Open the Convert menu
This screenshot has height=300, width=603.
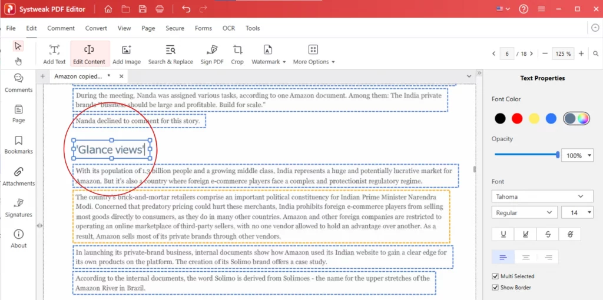pos(96,28)
